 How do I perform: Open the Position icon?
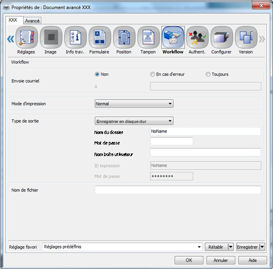coord(124,37)
